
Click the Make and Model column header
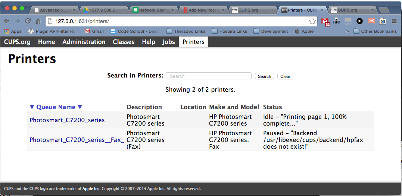[234, 107]
